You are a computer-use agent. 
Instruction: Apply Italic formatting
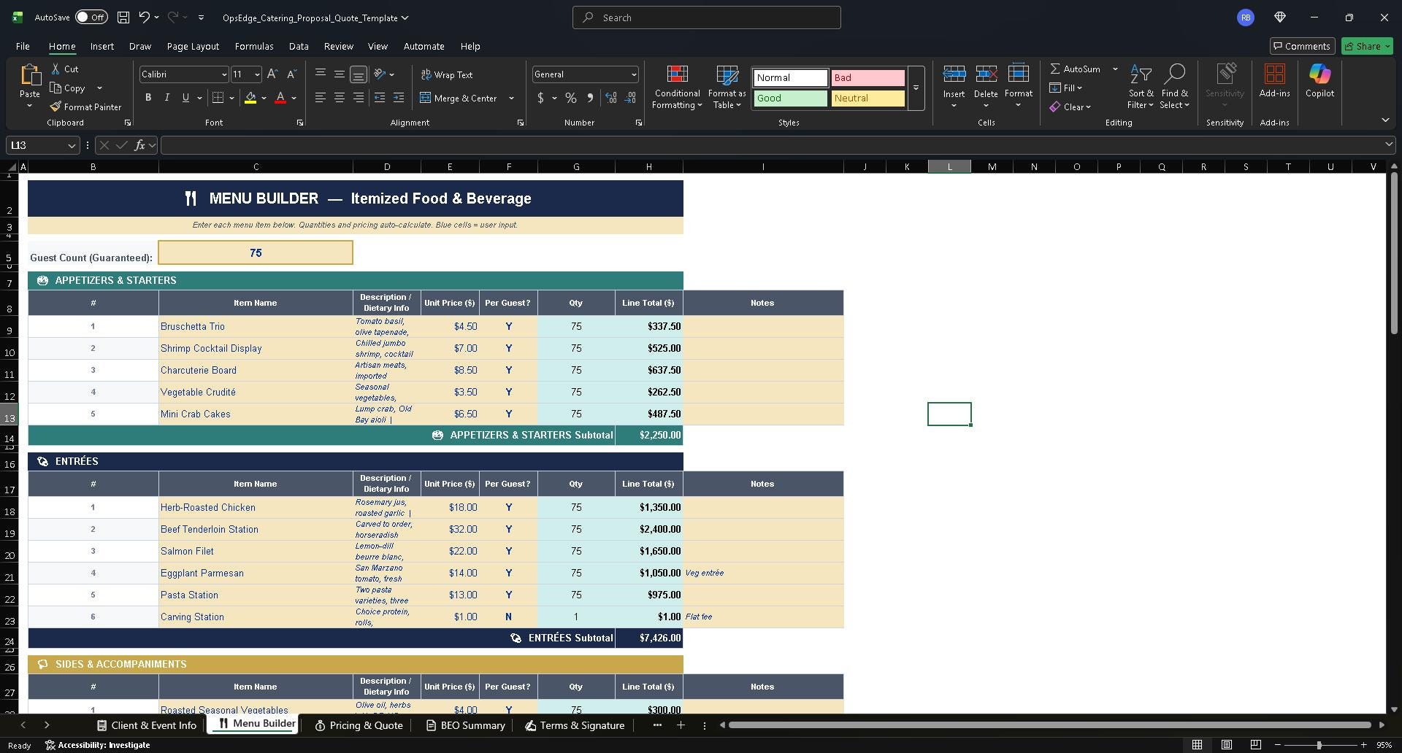click(166, 98)
